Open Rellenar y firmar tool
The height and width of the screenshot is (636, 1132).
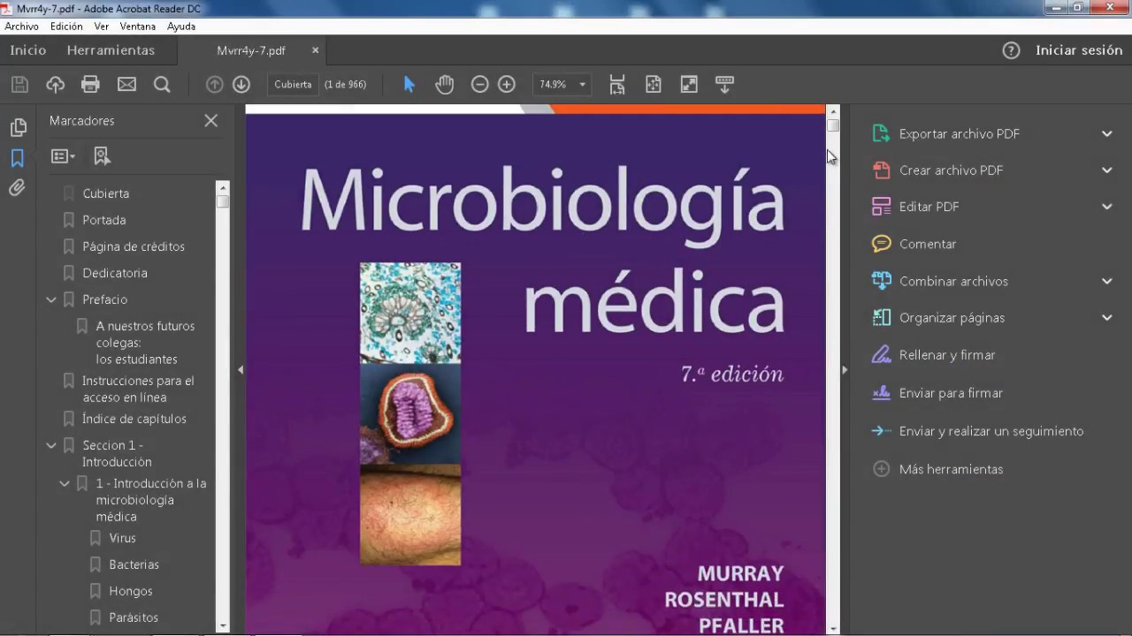(947, 355)
